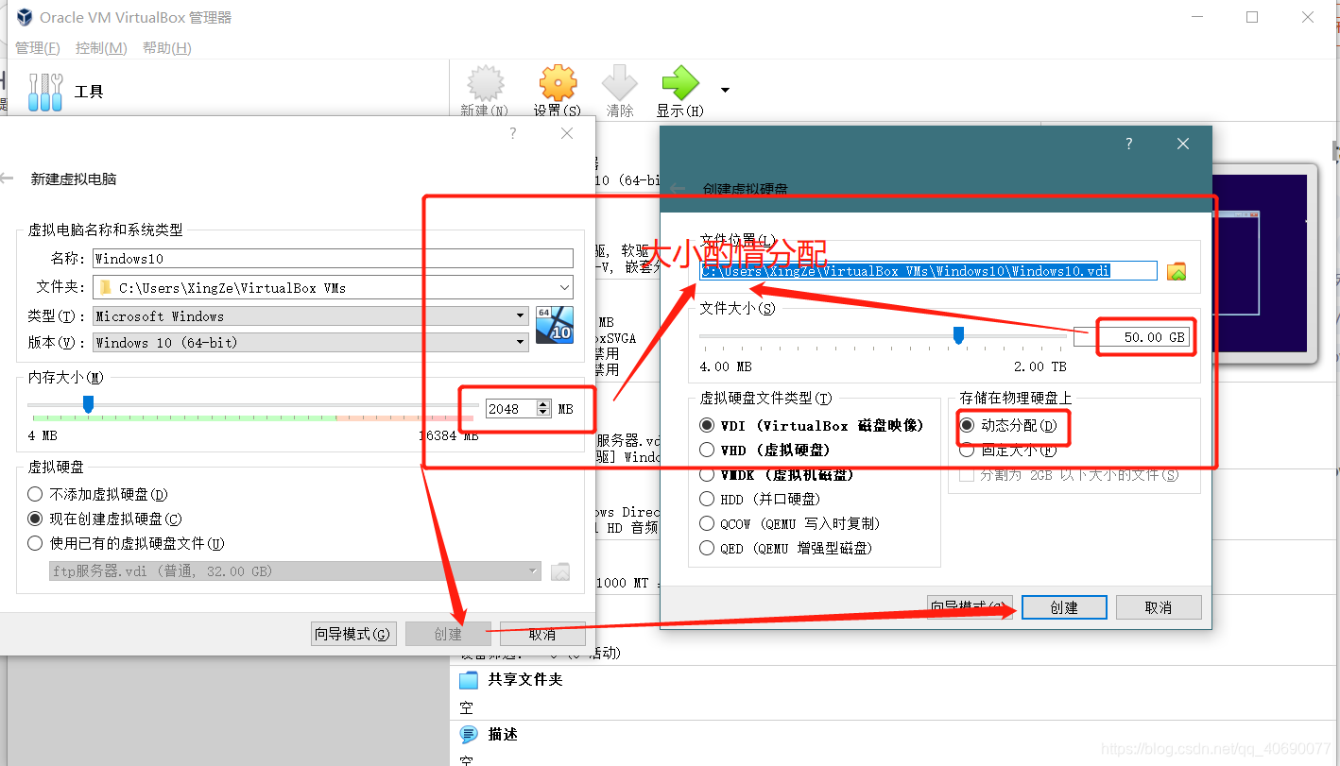This screenshot has width=1340, height=766.
Task: Select HDD (并口硬盘) disk type
Action: (x=707, y=499)
